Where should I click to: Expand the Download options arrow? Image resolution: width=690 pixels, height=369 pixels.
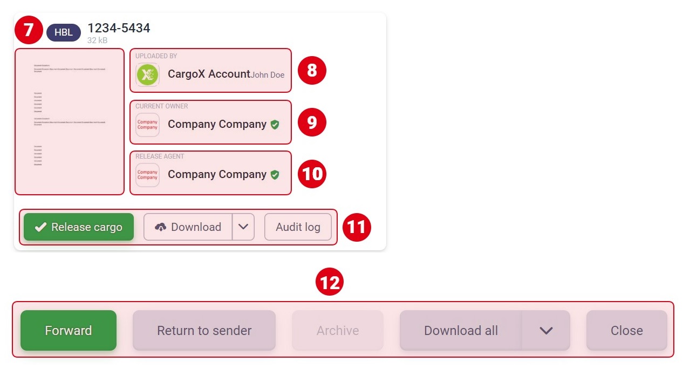(x=243, y=227)
